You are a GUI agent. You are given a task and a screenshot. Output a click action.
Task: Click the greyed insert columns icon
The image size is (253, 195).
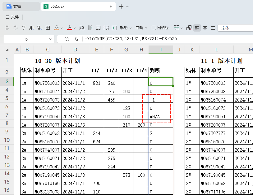pyautogui.click(x=90, y=28)
